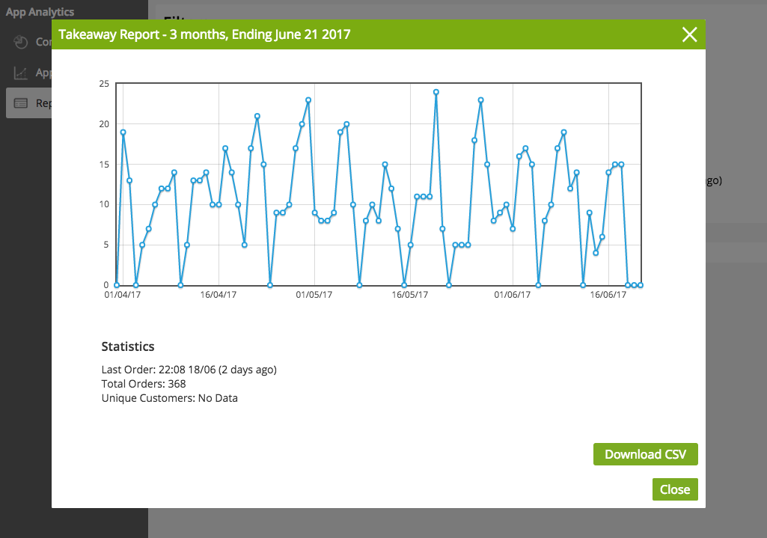Click the last data point on the chart
Screen dimensions: 767x538
pos(641,285)
